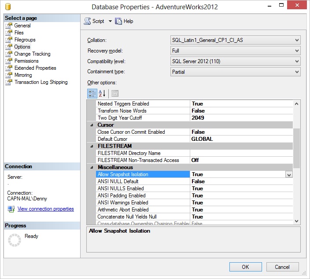
Task: Select the ANSI NULLS Enabled row
Action: coord(194,189)
